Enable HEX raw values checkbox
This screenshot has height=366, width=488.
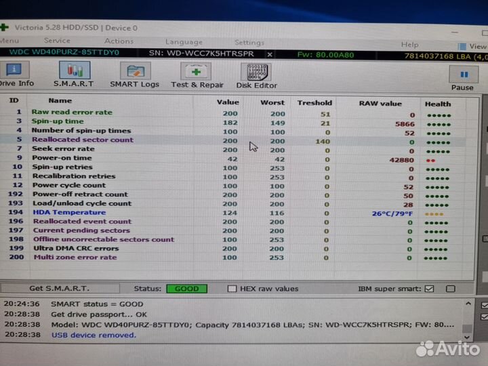coord(232,289)
